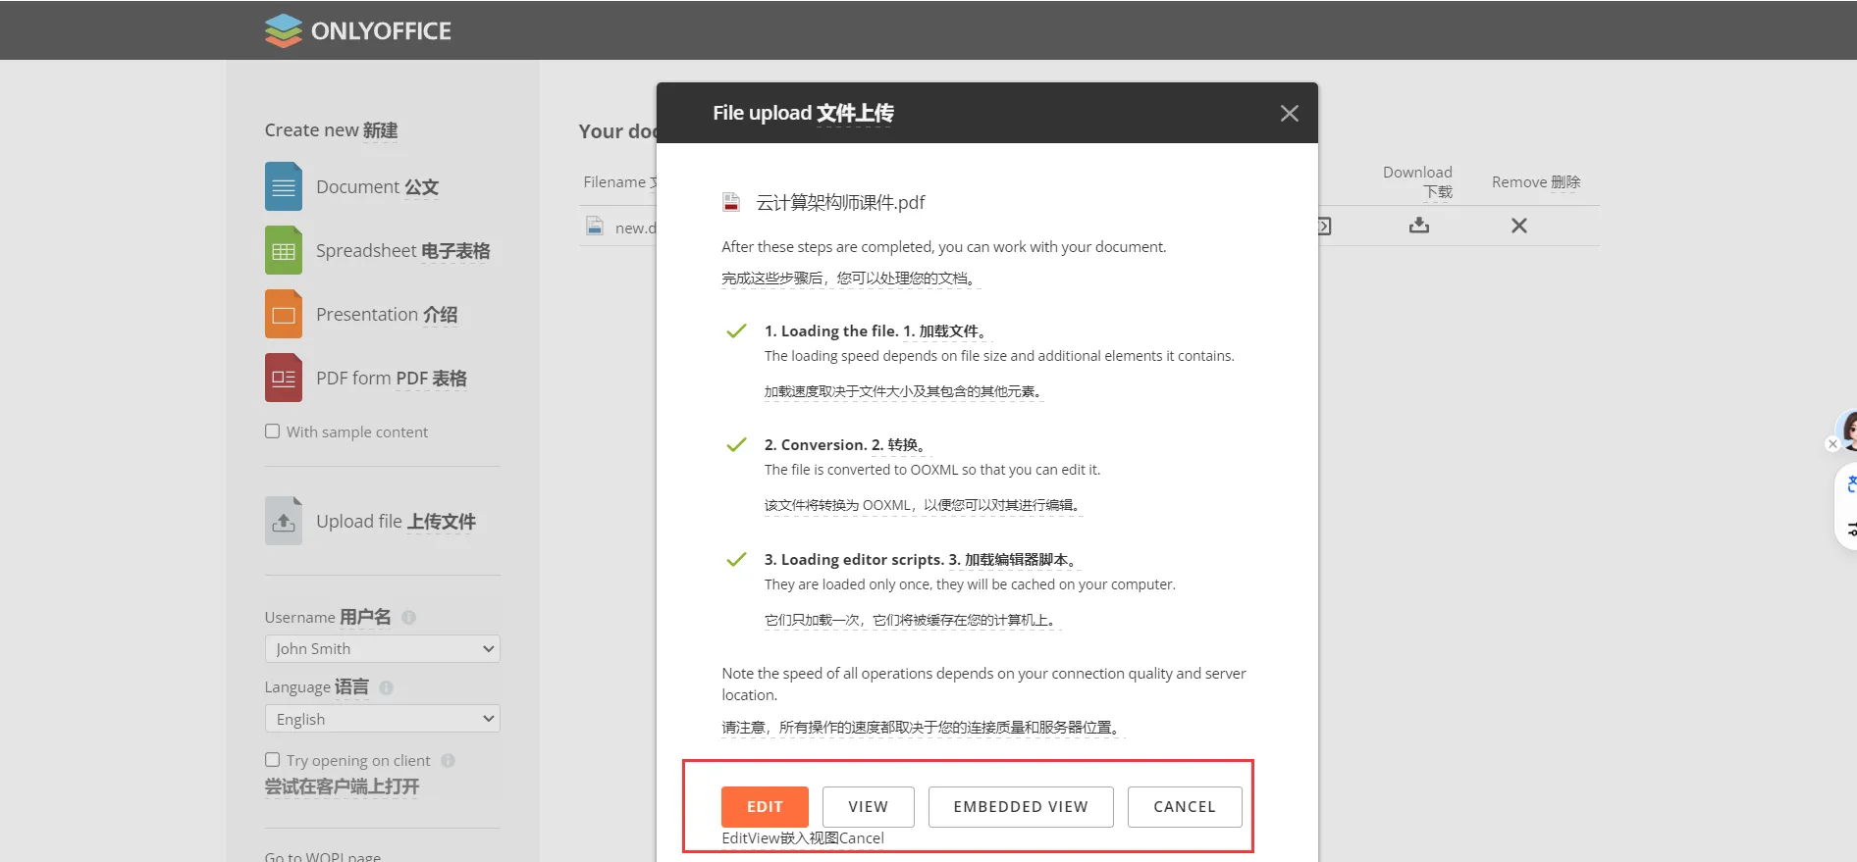Click the Try opening on client info icon
The height and width of the screenshot is (862, 1857).
click(449, 761)
